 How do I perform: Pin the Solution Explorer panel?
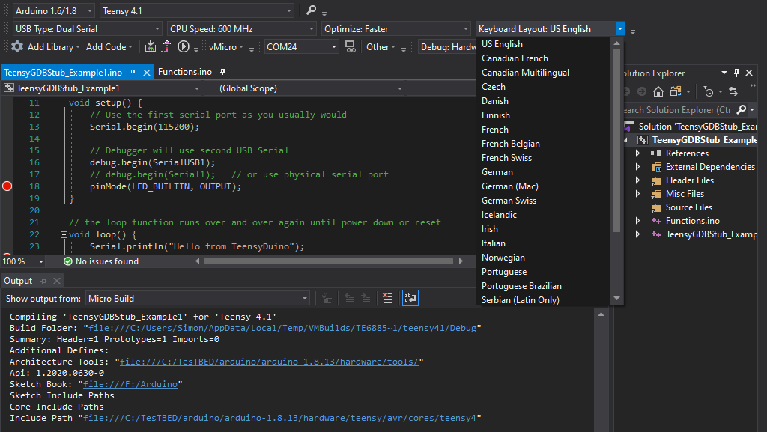(x=736, y=73)
